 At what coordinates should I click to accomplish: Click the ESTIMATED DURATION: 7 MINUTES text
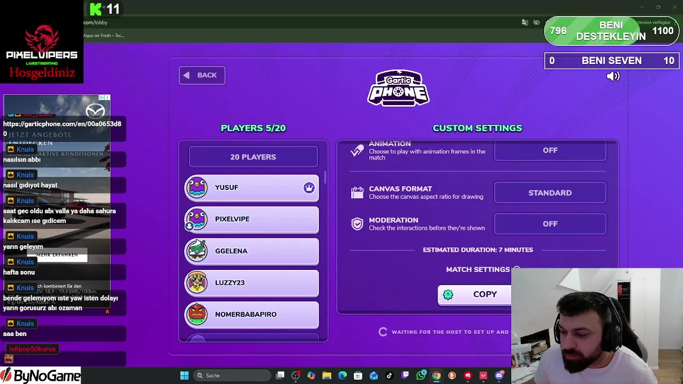(x=478, y=250)
